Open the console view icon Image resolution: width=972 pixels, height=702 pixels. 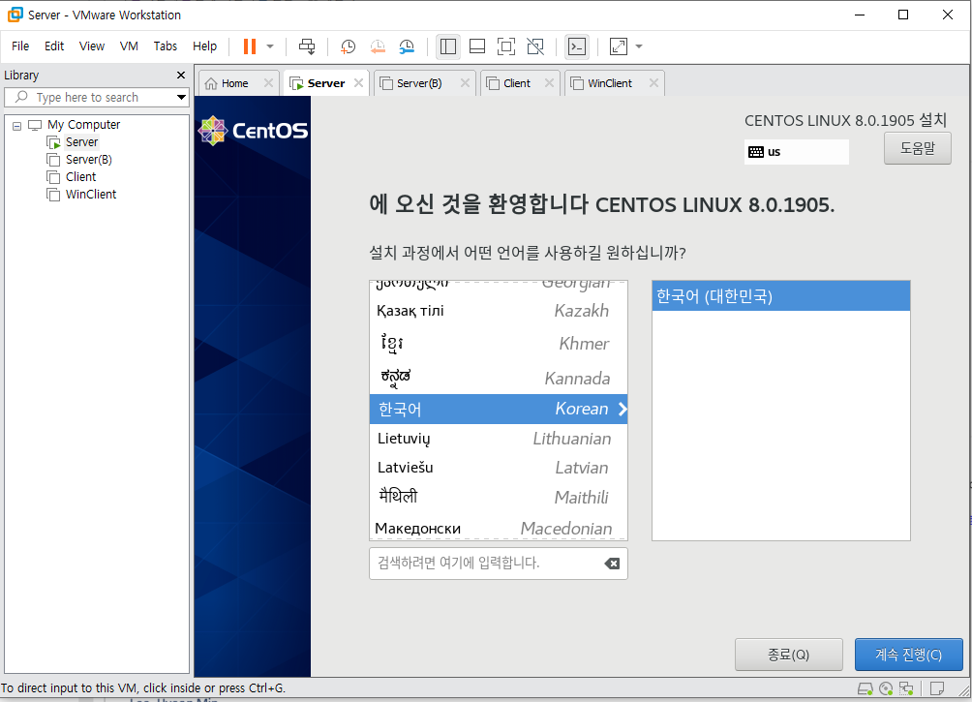tap(577, 46)
